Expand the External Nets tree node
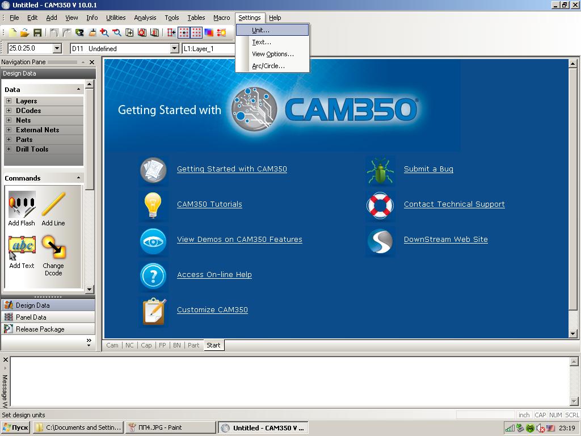Screen dimensions: 581x436 (x=9, y=130)
